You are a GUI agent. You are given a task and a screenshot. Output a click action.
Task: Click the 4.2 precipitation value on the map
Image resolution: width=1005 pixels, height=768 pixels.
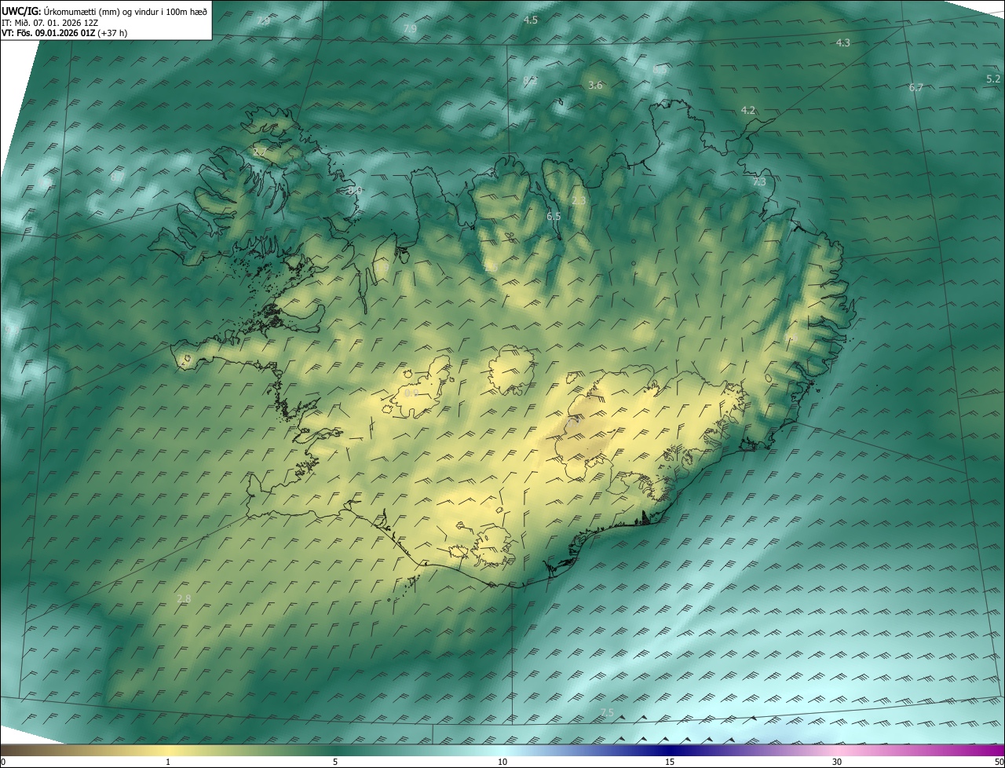coord(748,110)
